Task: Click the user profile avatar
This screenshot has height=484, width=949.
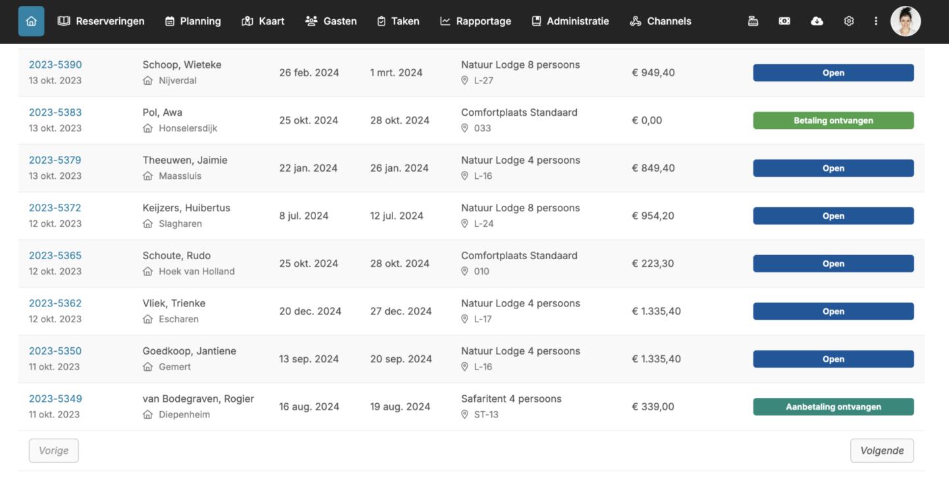Action: [906, 21]
